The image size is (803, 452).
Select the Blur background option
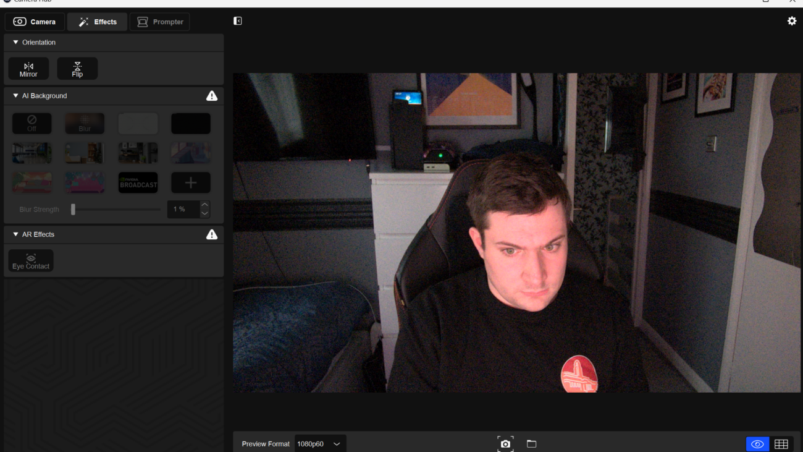coord(85,124)
